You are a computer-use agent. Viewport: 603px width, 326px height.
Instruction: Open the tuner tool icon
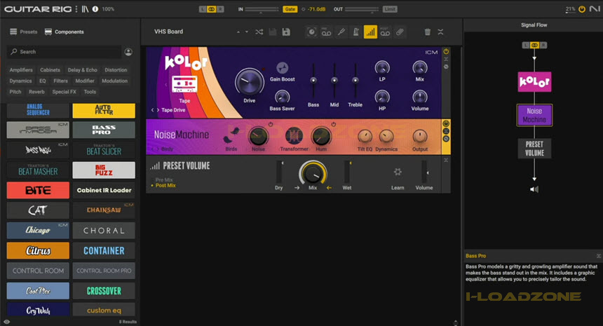[341, 32]
